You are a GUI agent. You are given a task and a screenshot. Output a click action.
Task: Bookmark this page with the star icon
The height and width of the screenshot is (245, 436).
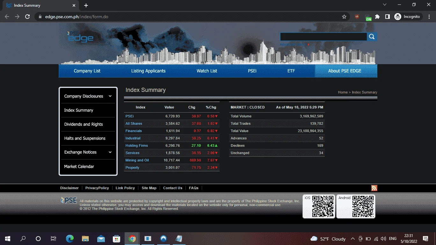(x=344, y=17)
